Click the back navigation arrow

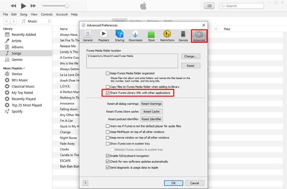[x=7, y=21]
